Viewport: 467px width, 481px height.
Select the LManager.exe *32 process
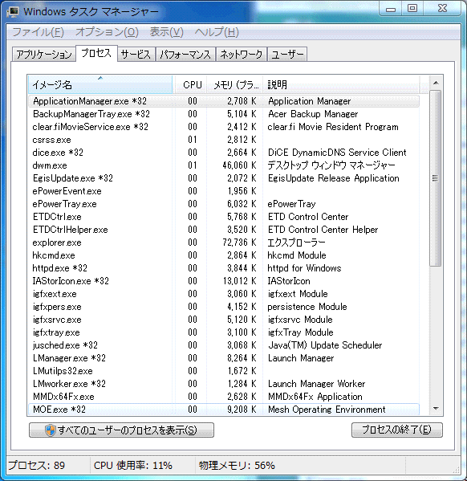coord(224,358)
